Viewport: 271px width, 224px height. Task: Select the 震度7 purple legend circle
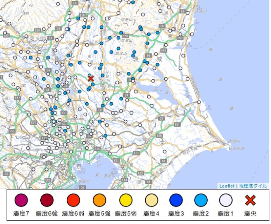click(21, 201)
